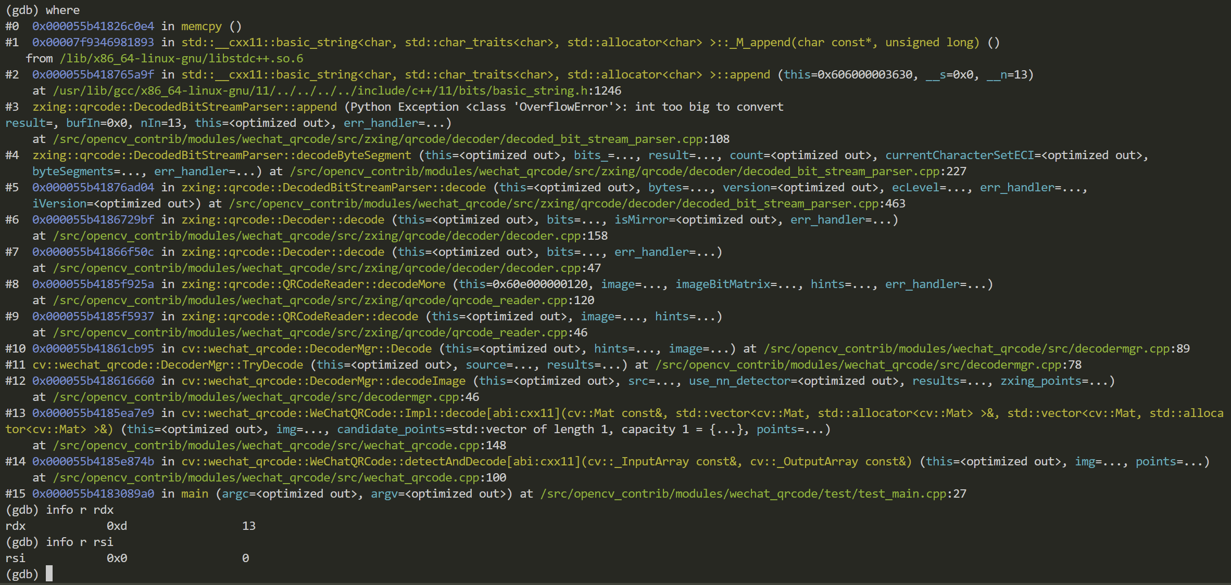Click the where command text
This screenshot has height=585, width=1231.
(62, 10)
